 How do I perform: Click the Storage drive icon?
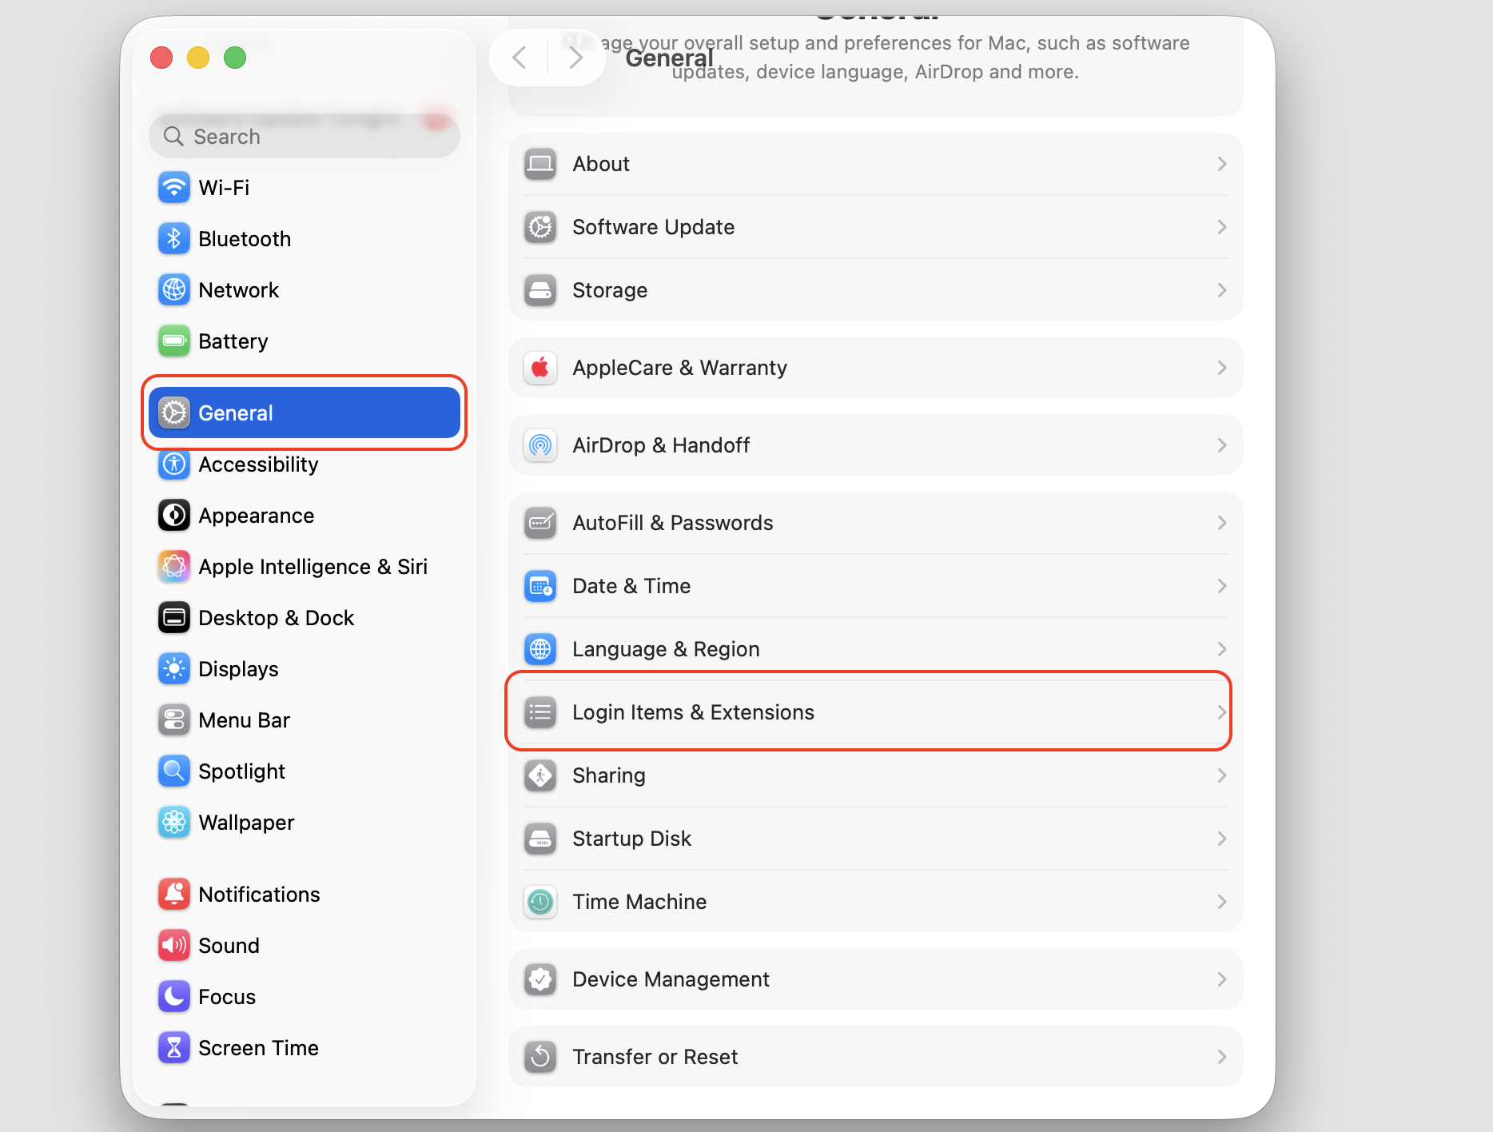pyautogui.click(x=540, y=290)
